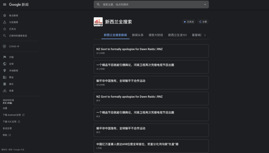Click external-link icon next to 帮助

pos(10,135)
